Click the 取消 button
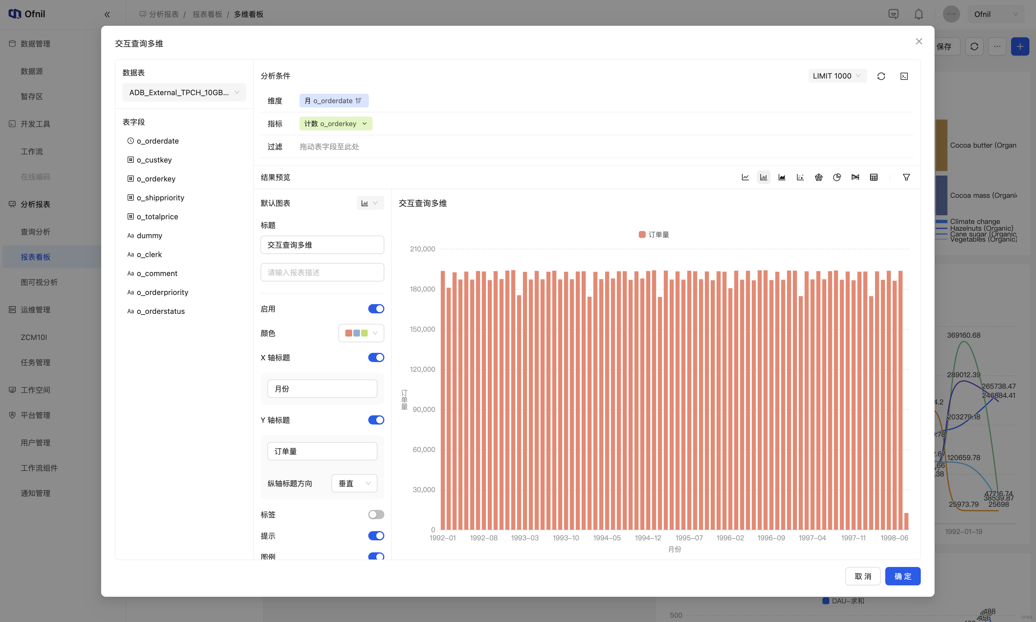Screen dimensions: 1036x622 click(863, 576)
